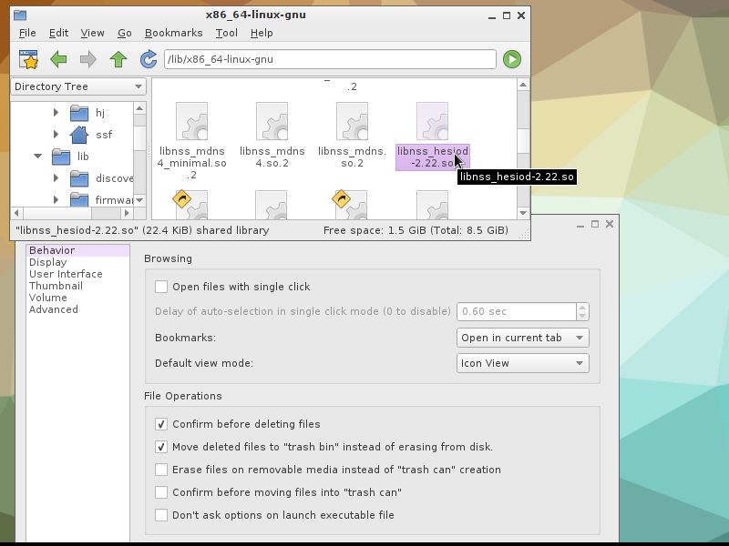The width and height of the screenshot is (729, 546).
Task: Open the Go menu
Action: tap(124, 33)
